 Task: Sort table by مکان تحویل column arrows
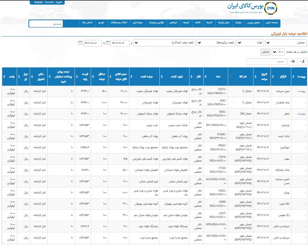(32, 77)
